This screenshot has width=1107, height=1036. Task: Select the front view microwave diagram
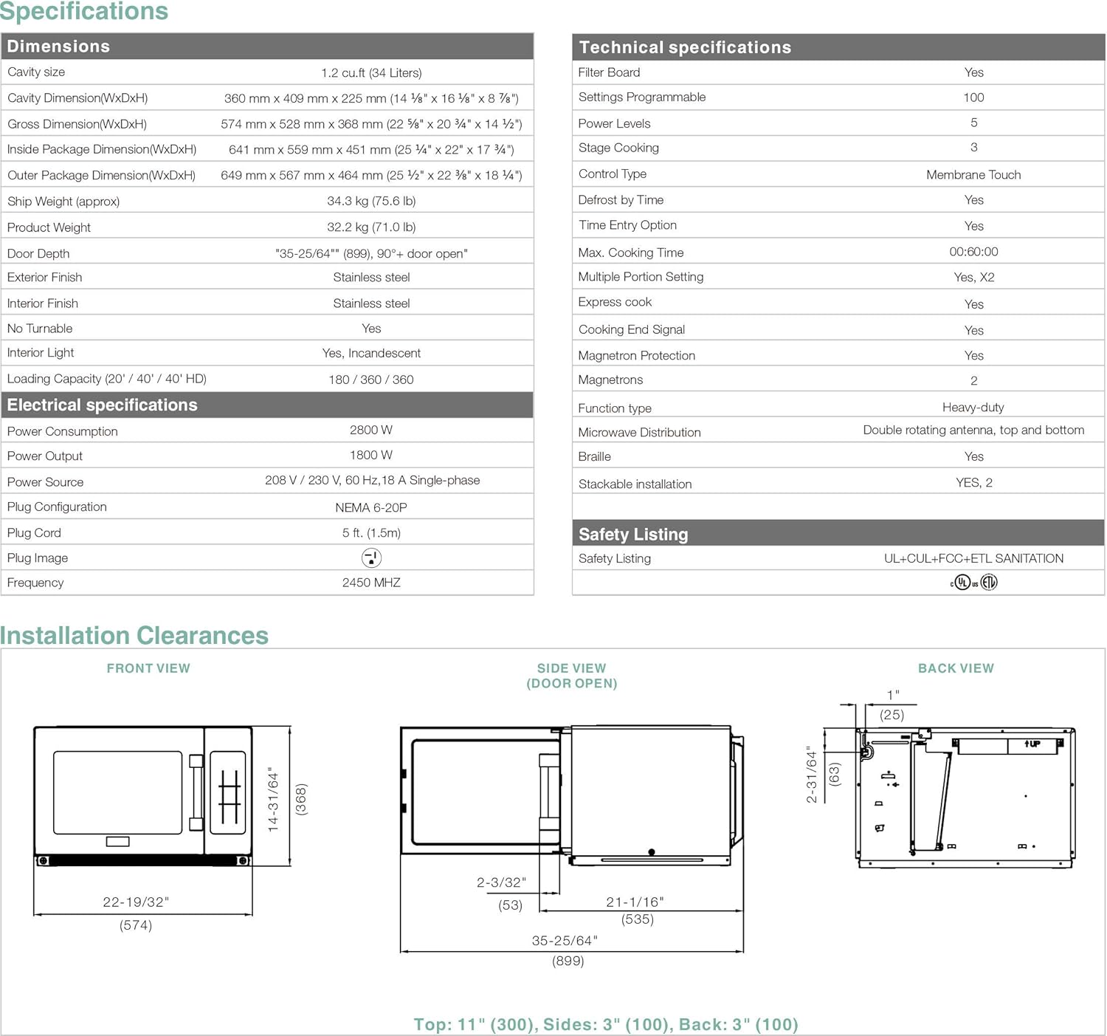coord(142,796)
